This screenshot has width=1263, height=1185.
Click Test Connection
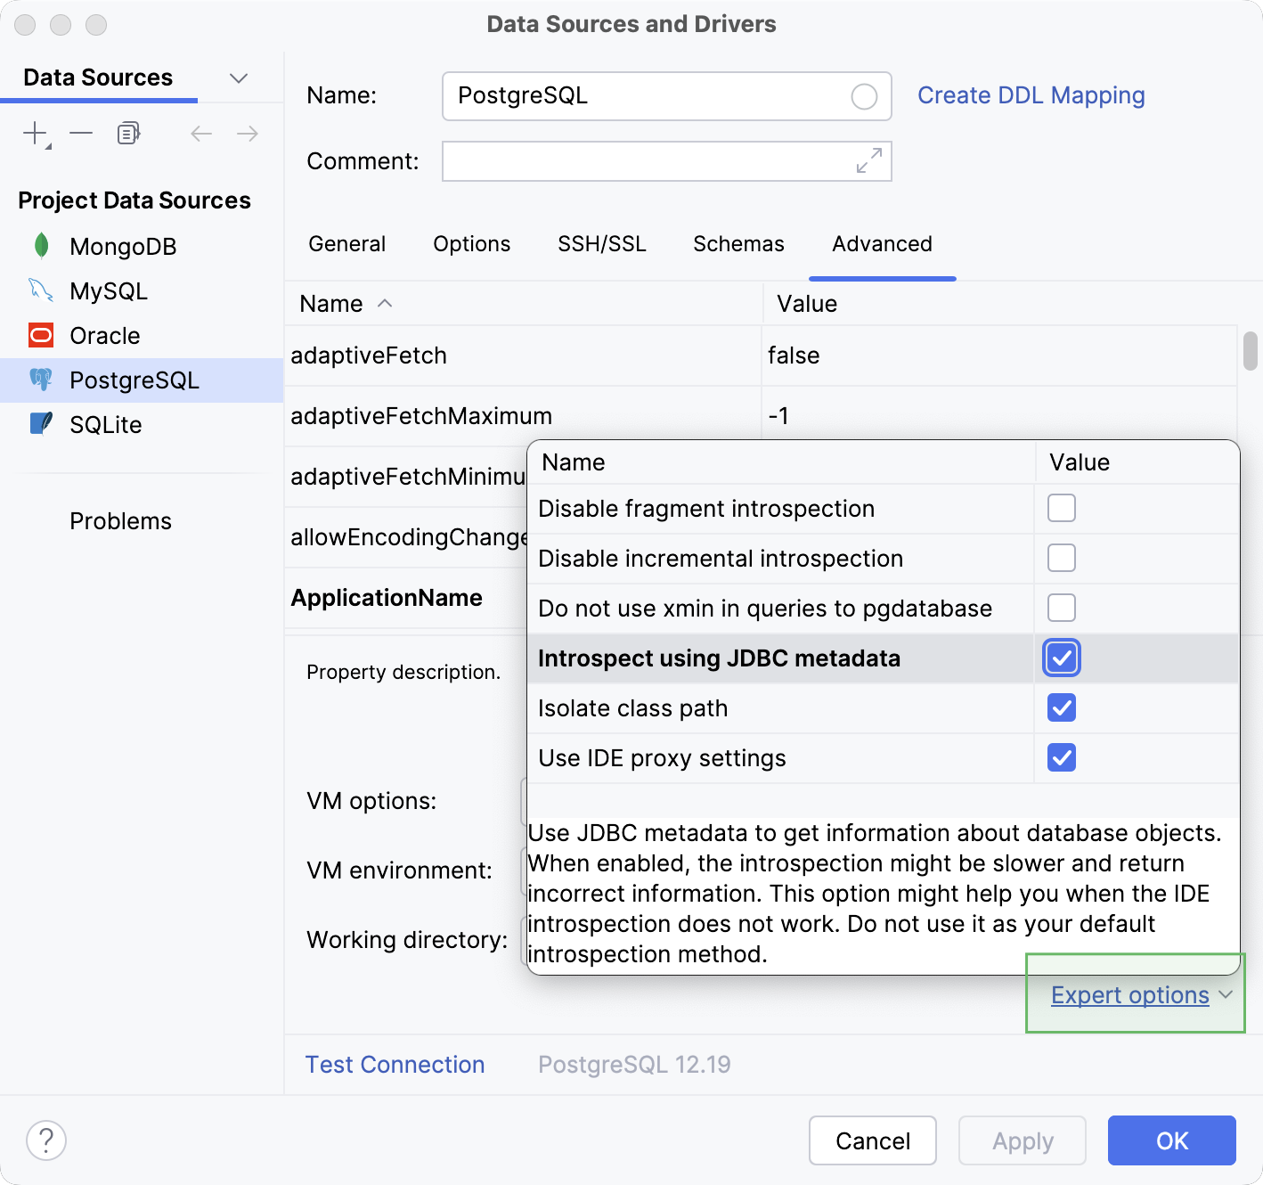[395, 1064]
